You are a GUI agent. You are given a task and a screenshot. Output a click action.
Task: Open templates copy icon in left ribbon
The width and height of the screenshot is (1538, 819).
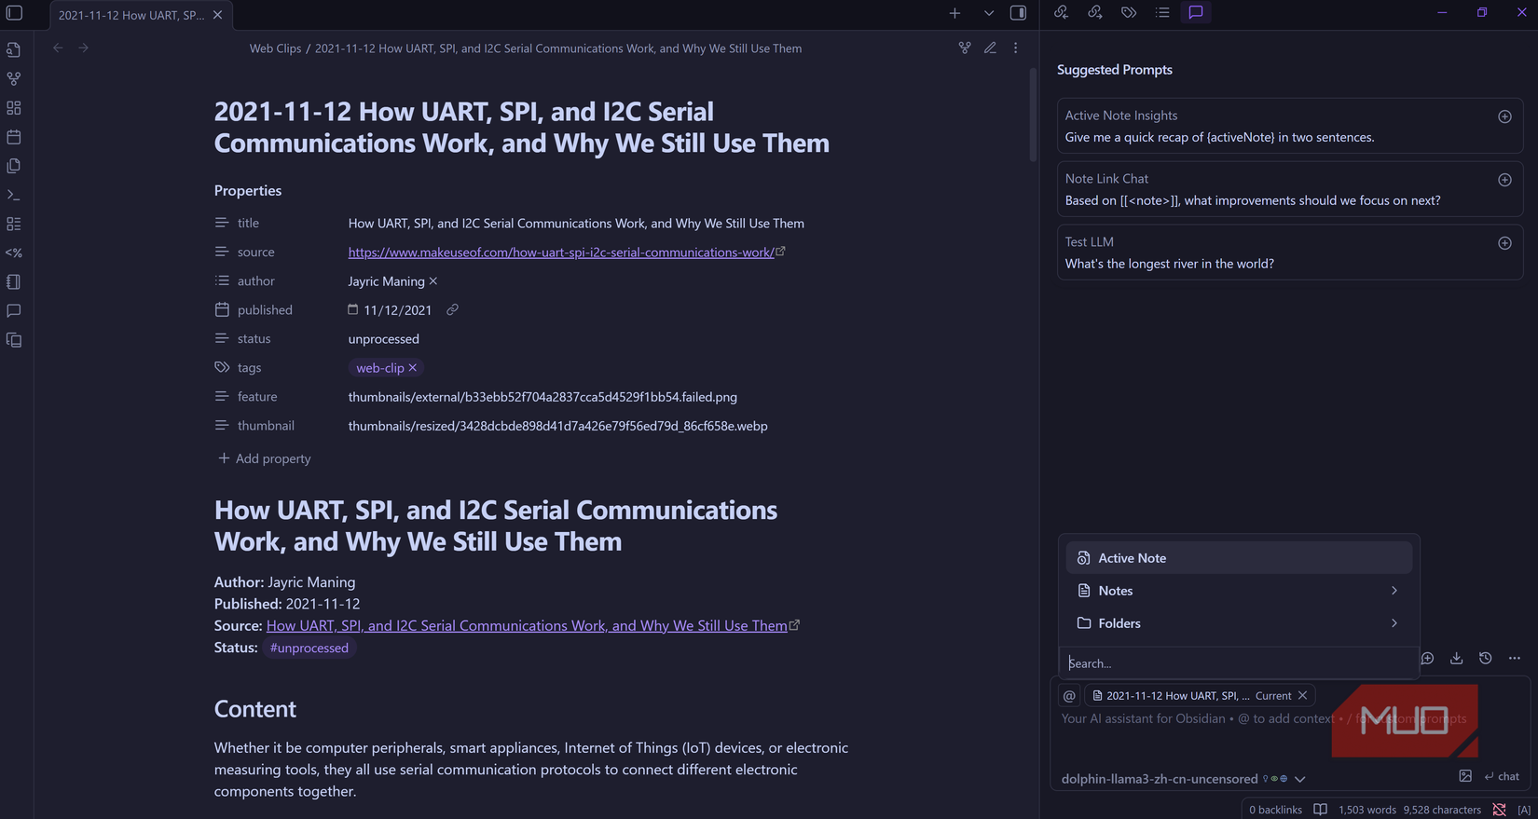(14, 166)
